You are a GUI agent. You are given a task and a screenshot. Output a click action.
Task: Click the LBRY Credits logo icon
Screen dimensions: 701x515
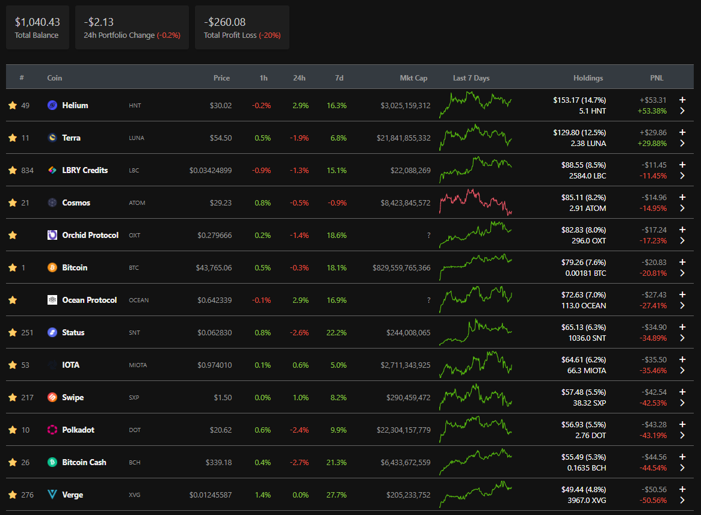pos(52,170)
